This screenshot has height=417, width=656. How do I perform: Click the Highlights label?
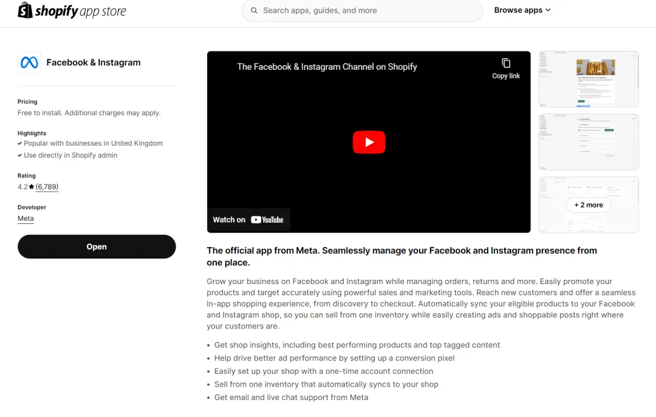pyautogui.click(x=32, y=134)
